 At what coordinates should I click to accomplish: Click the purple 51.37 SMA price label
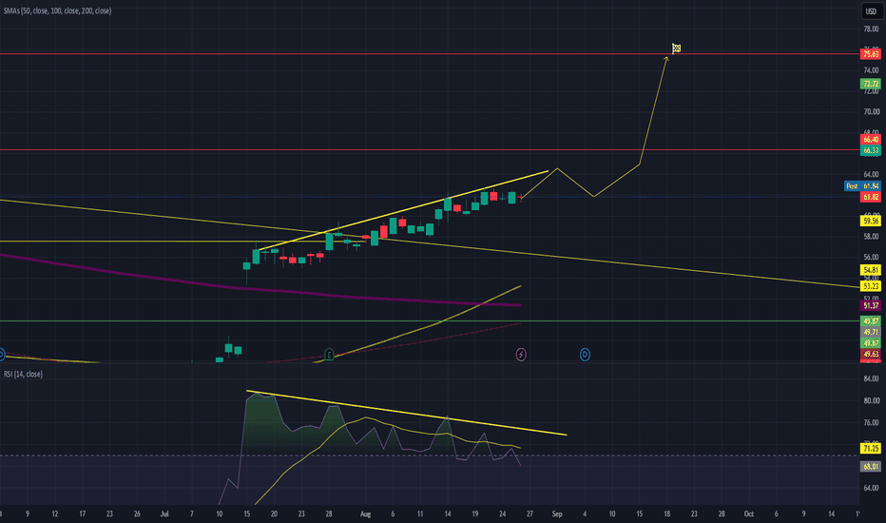pyautogui.click(x=870, y=305)
